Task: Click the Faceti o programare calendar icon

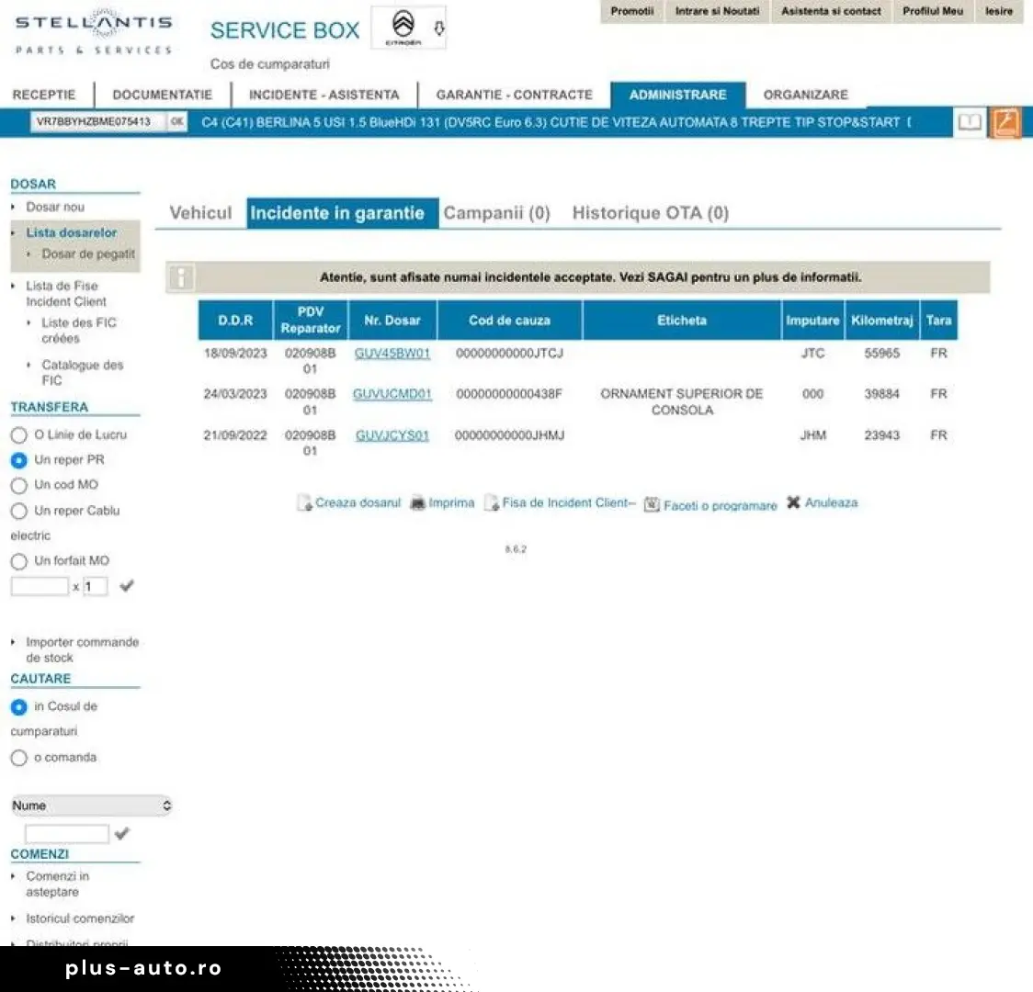Action: click(x=652, y=504)
